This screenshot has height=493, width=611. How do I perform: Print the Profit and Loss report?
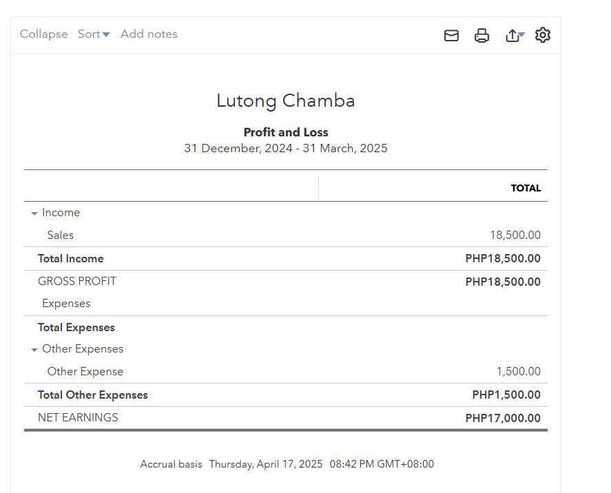point(482,36)
